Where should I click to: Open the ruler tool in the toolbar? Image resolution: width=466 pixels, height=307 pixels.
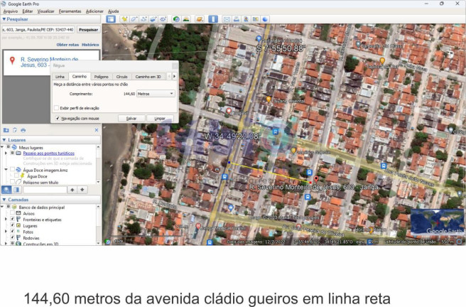pyautogui.click(x=213, y=19)
